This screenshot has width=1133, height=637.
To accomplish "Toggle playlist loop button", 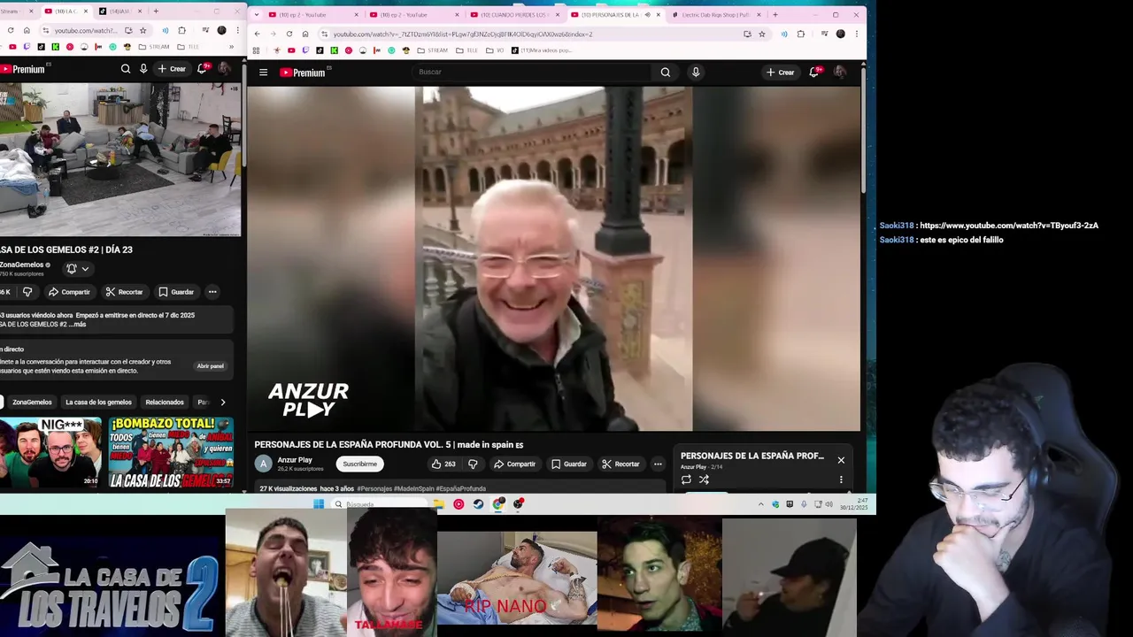I will click(686, 480).
